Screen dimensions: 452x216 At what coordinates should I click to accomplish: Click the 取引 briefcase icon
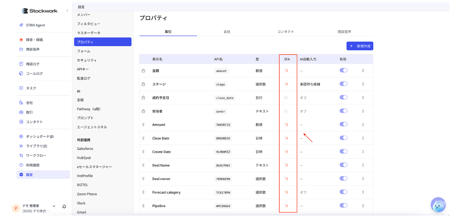(21, 112)
